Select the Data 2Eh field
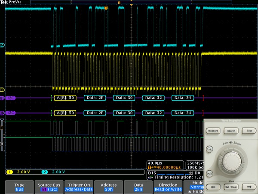The width and height of the screenshot is (258, 194). point(138,187)
